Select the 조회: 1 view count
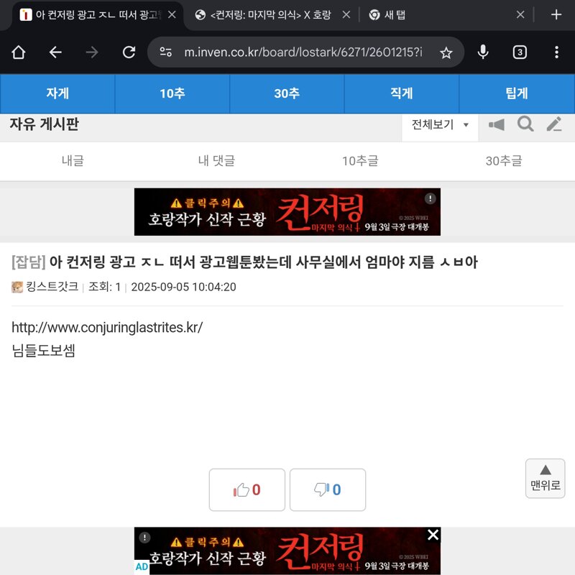Image resolution: width=575 pixels, height=575 pixels. 104,287
